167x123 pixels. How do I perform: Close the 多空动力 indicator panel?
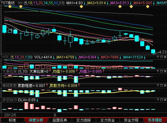tap(165, 100)
